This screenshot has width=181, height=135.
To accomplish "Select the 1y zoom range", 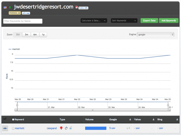I will [x=43, y=35].
